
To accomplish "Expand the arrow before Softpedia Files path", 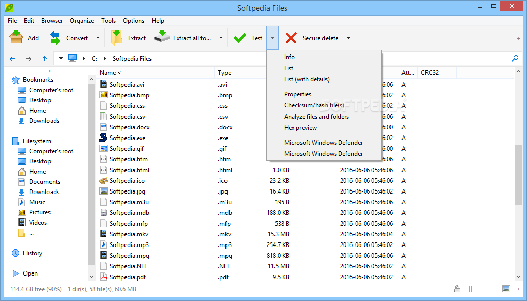I will click(x=105, y=59).
